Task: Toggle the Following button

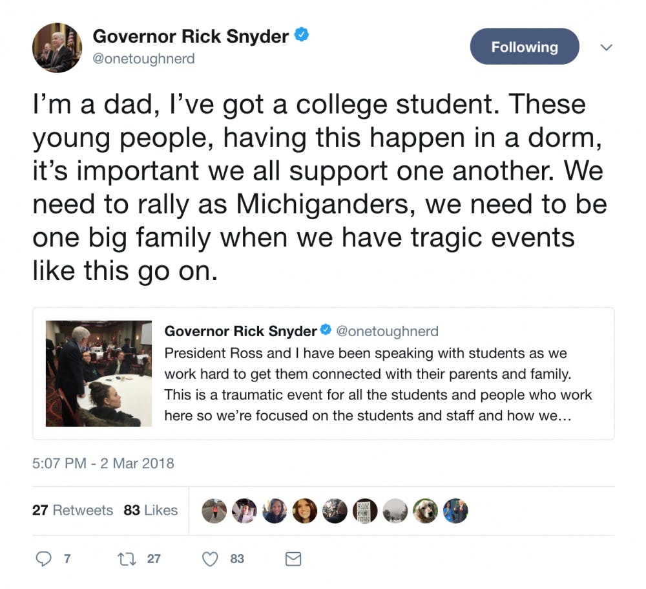Action: click(524, 47)
